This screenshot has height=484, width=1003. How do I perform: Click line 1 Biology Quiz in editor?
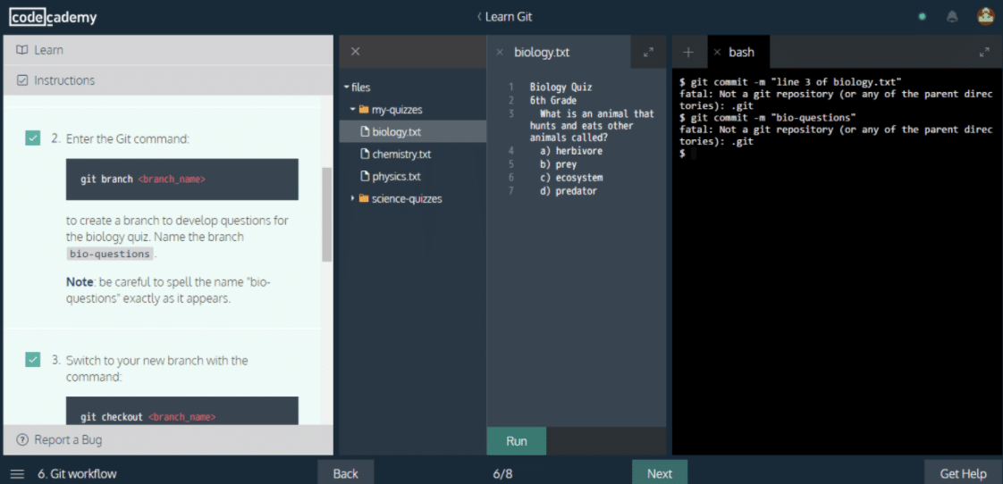tap(561, 87)
